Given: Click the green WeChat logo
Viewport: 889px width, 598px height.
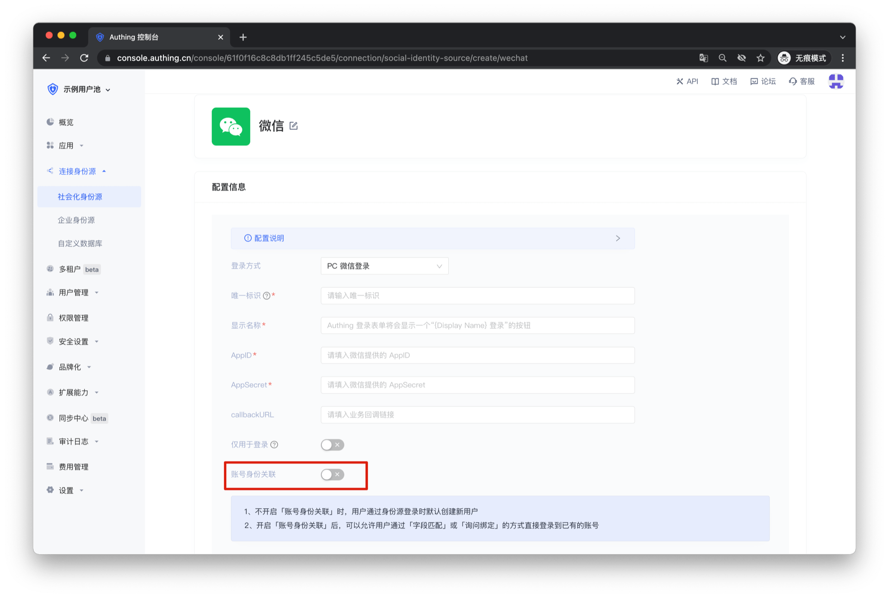Looking at the screenshot, I should [x=231, y=126].
